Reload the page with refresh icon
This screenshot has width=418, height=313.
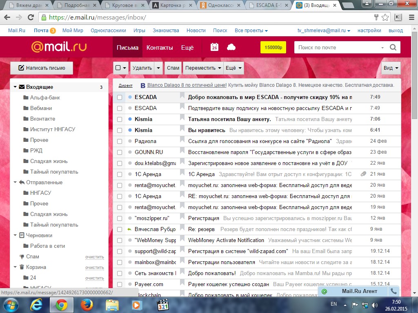tap(31, 18)
